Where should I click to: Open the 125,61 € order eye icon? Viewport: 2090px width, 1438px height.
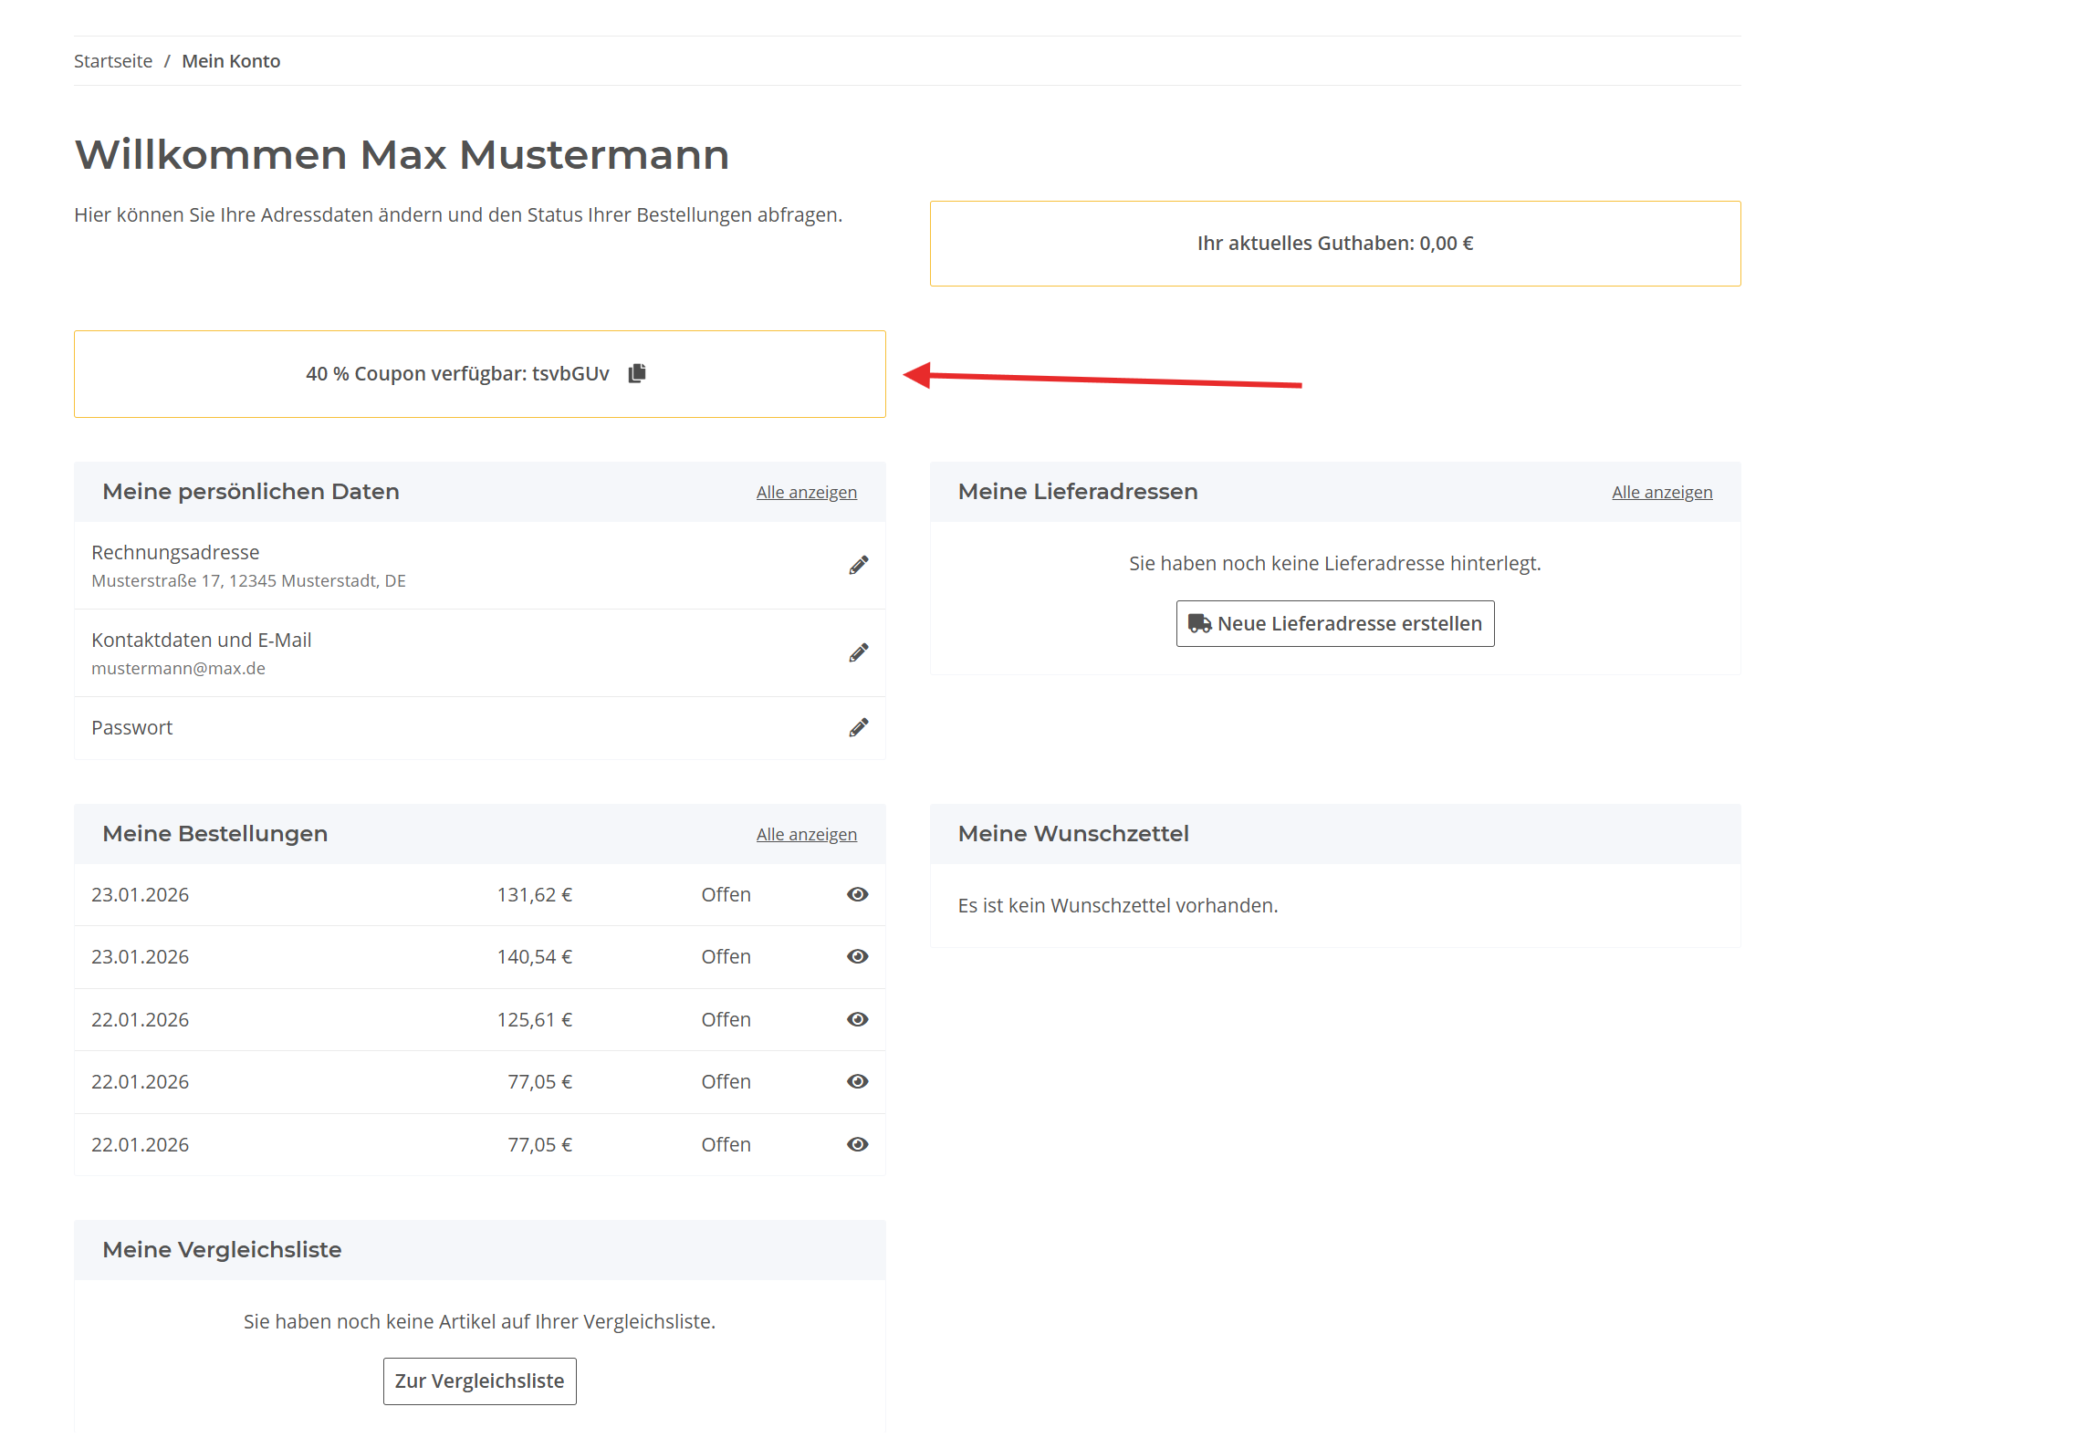857,1020
